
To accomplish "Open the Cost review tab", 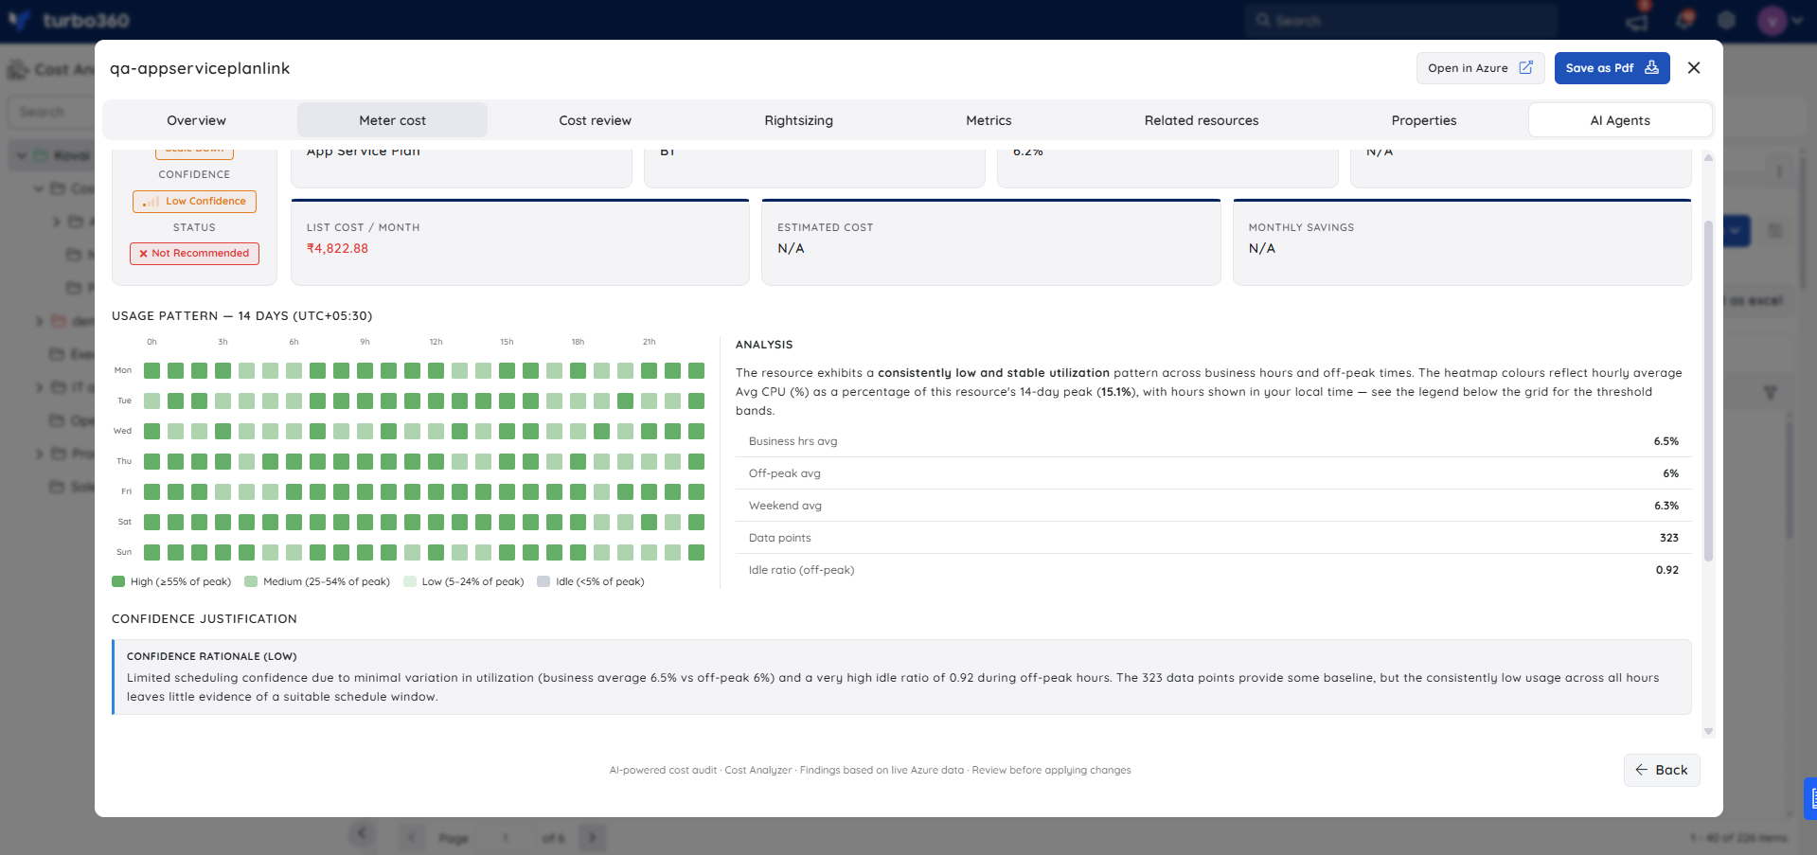I will click(595, 120).
